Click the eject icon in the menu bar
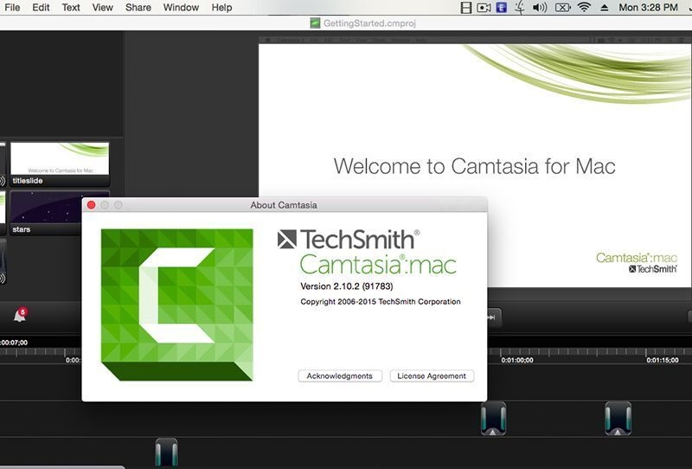Image resolution: width=692 pixels, height=469 pixels. [604, 8]
